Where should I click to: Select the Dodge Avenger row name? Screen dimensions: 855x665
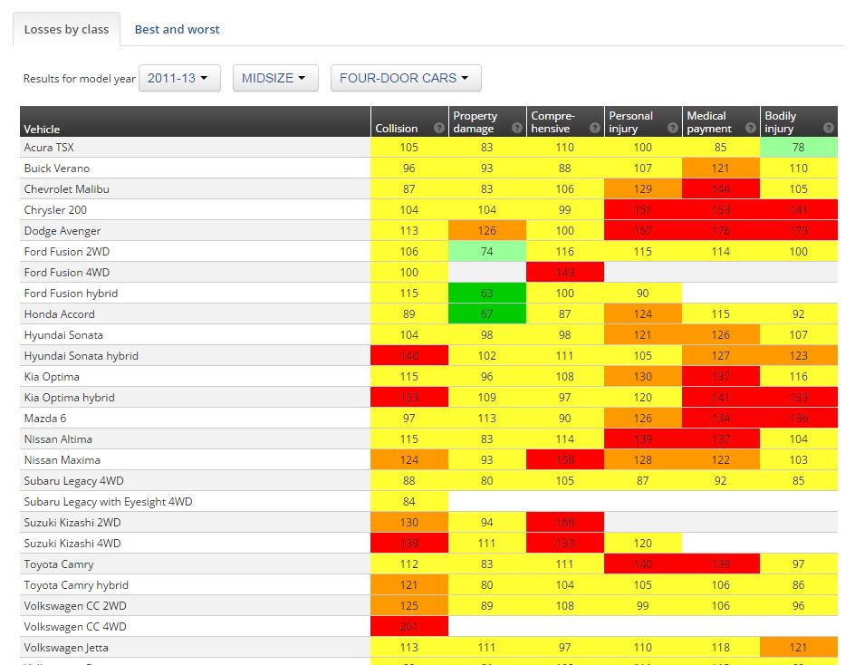pos(62,231)
